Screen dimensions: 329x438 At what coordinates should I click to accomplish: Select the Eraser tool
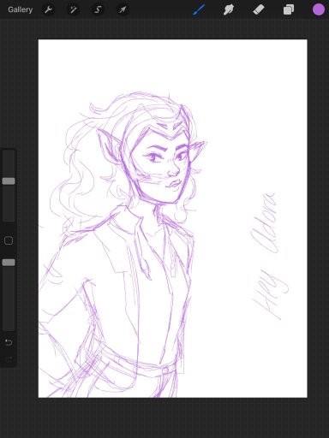click(x=259, y=9)
